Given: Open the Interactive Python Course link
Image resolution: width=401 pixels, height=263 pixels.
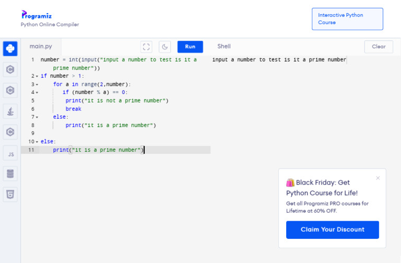Looking at the screenshot, I should click(347, 19).
